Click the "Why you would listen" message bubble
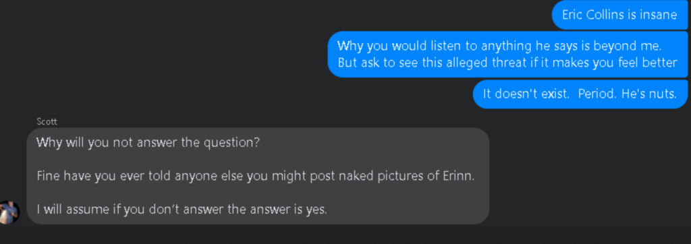 (x=507, y=54)
